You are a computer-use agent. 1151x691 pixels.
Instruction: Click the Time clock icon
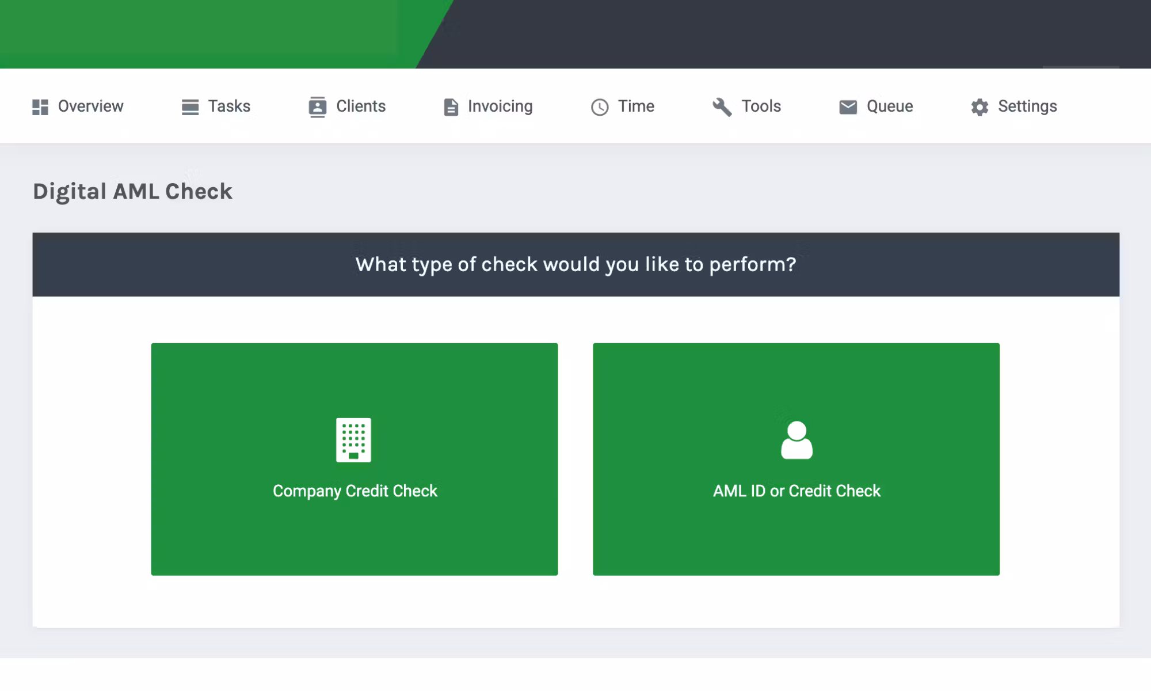click(x=599, y=106)
